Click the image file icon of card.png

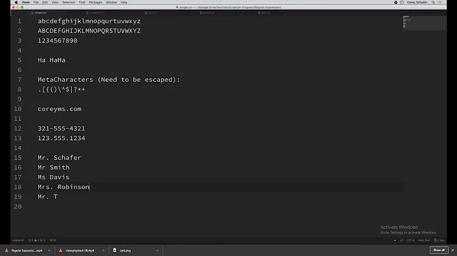(114, 250)
